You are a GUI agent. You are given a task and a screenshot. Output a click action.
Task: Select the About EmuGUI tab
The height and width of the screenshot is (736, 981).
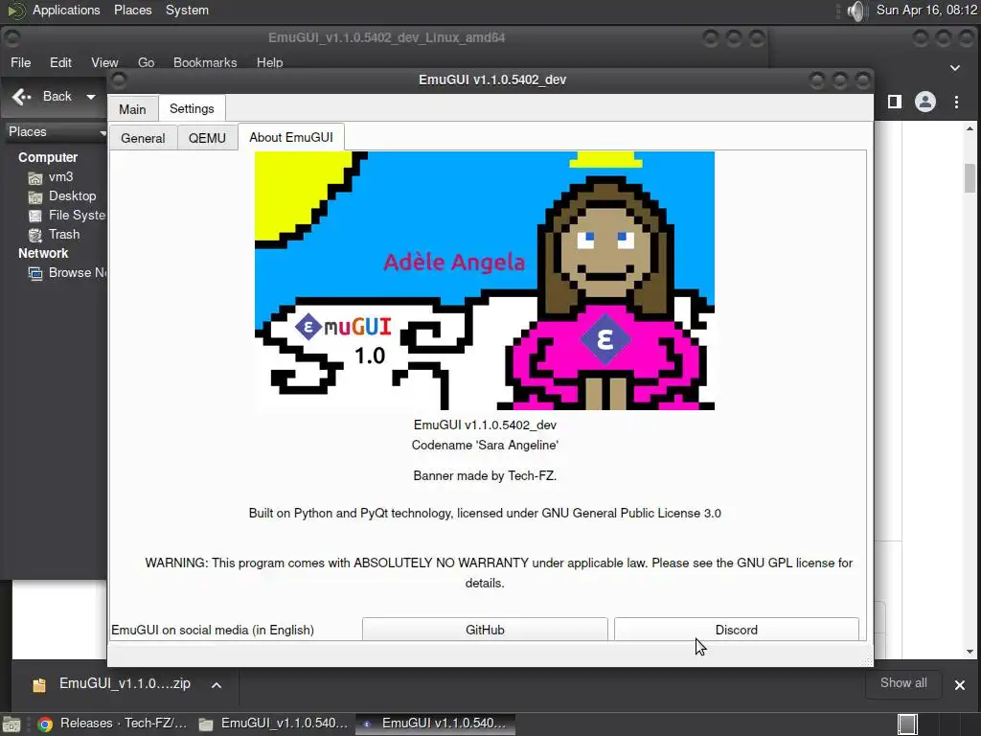(291, 137)
